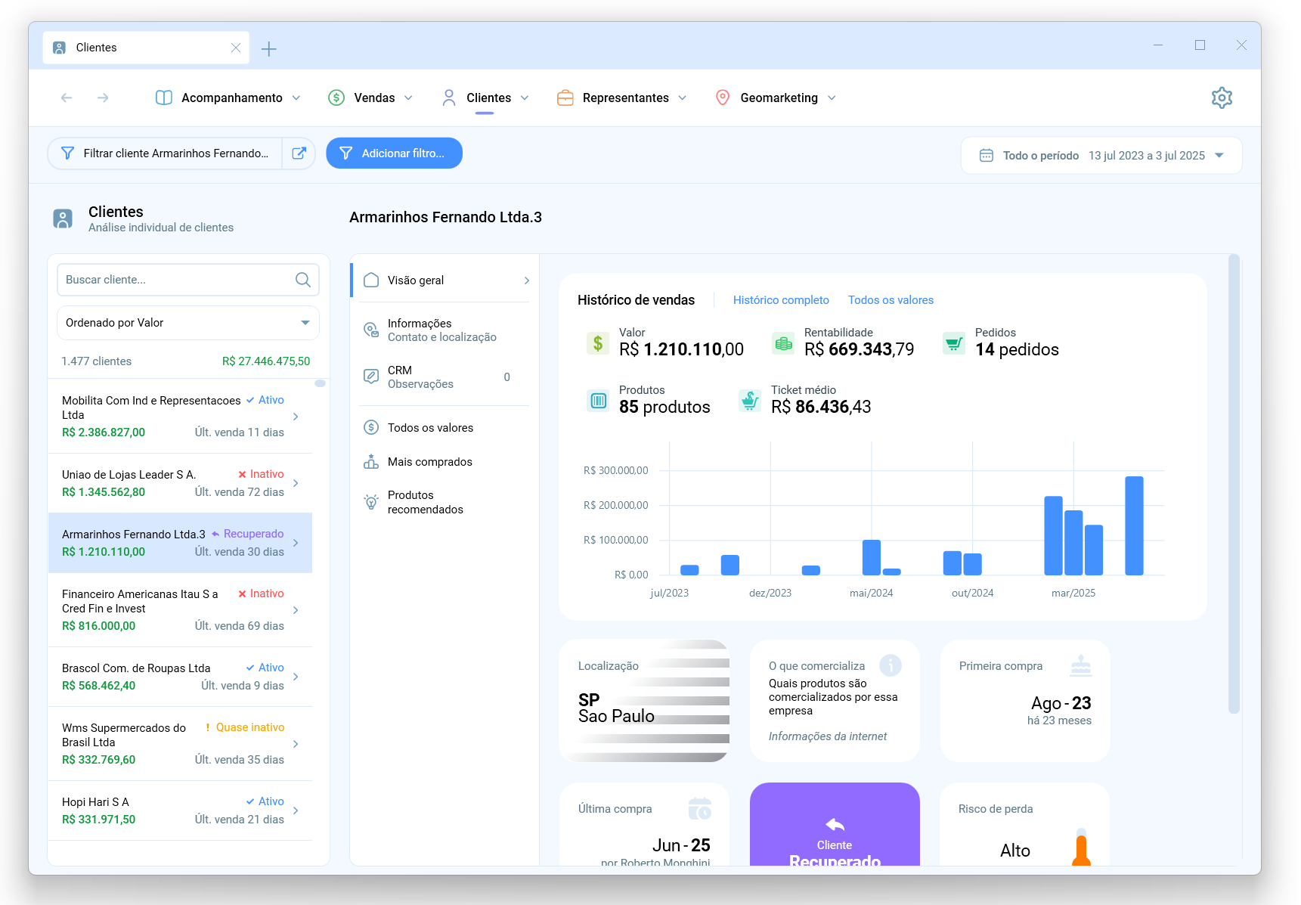The image size is (1301, 905).
Task: Open the Histórico completo link
Action: pos(781,300)
